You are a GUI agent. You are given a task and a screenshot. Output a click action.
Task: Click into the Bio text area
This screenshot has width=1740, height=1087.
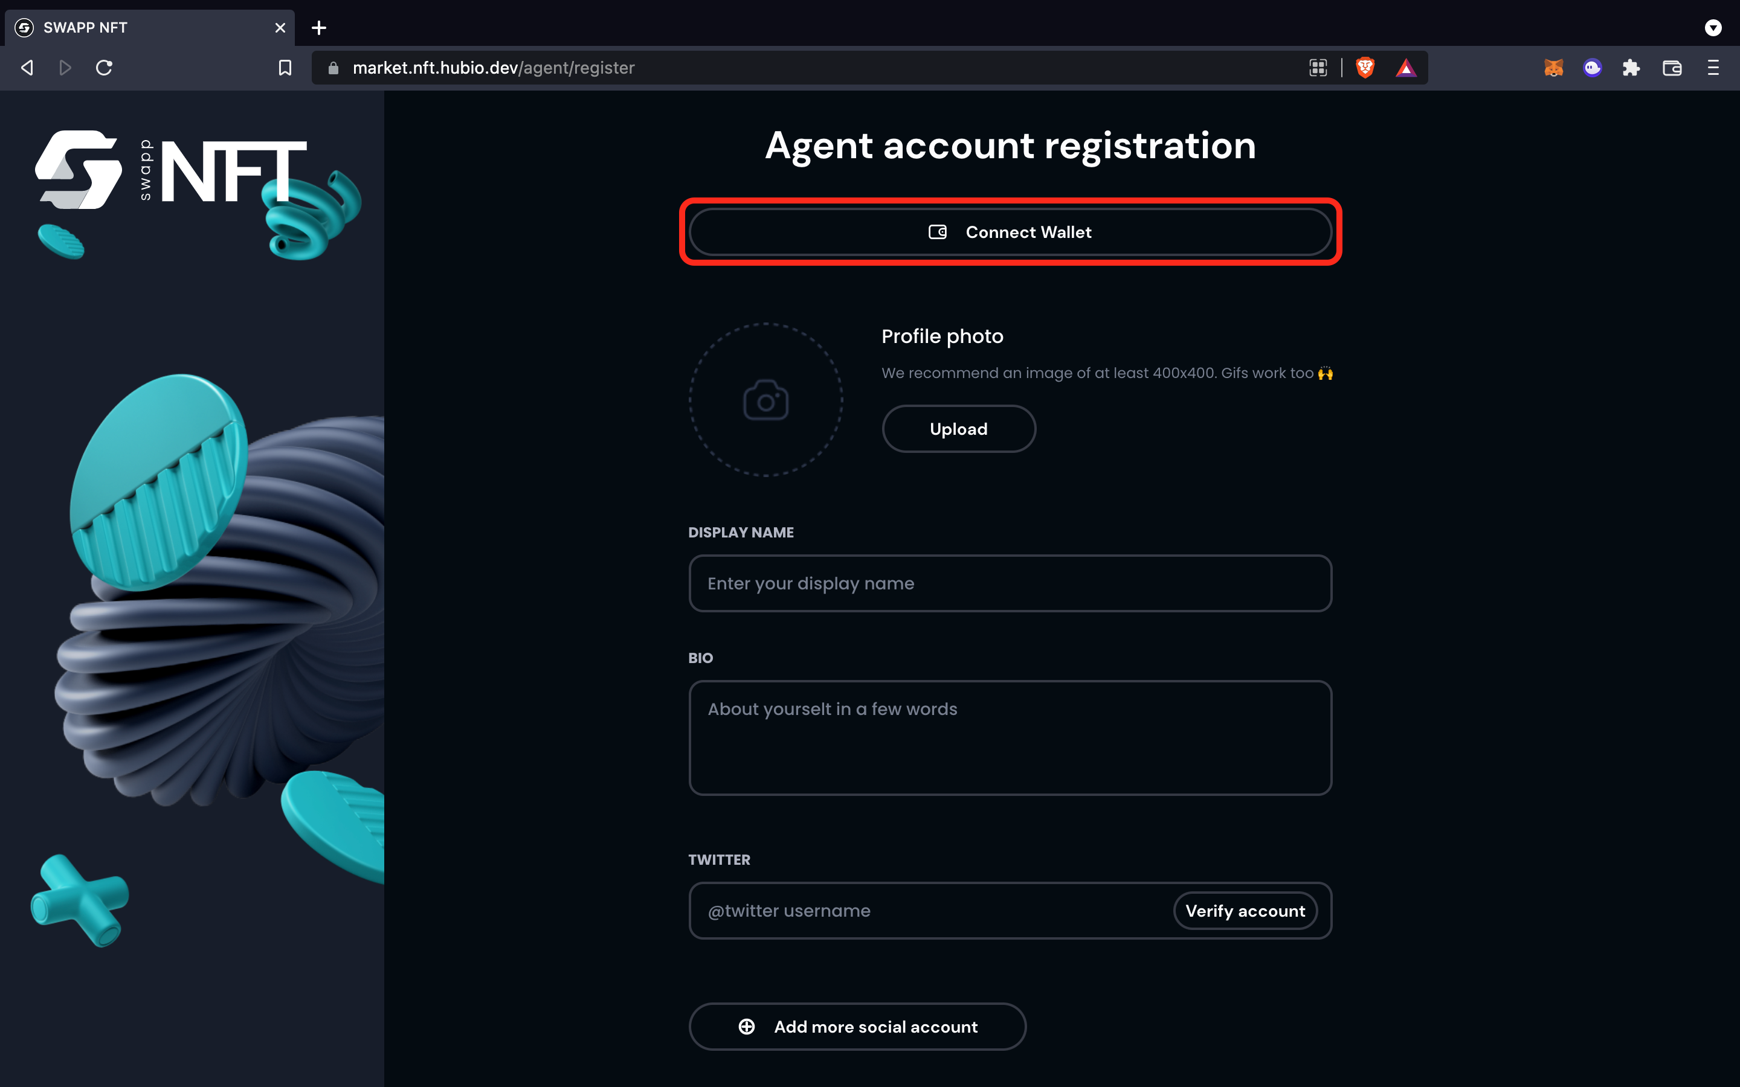1010,737
